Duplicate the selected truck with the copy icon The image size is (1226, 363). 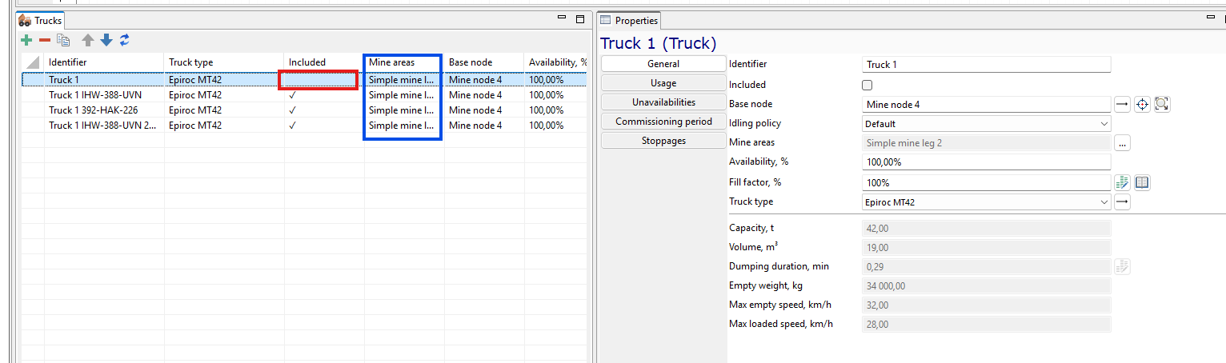coord(63,40)
